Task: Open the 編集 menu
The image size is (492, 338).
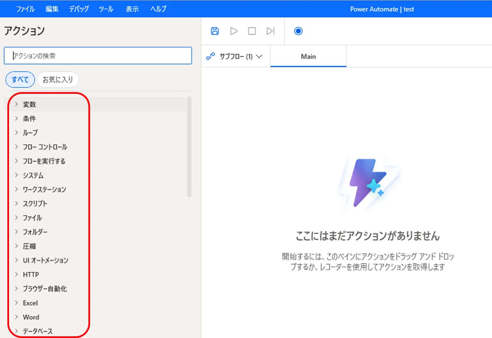Action: [x=52, y=9]
